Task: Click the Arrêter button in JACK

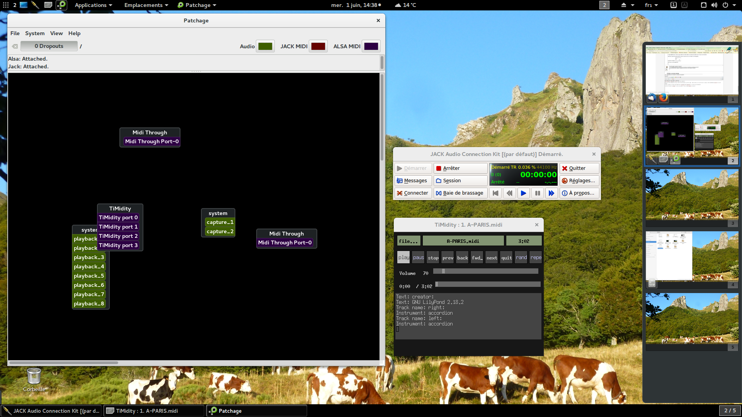Action: tap(460, 168)
